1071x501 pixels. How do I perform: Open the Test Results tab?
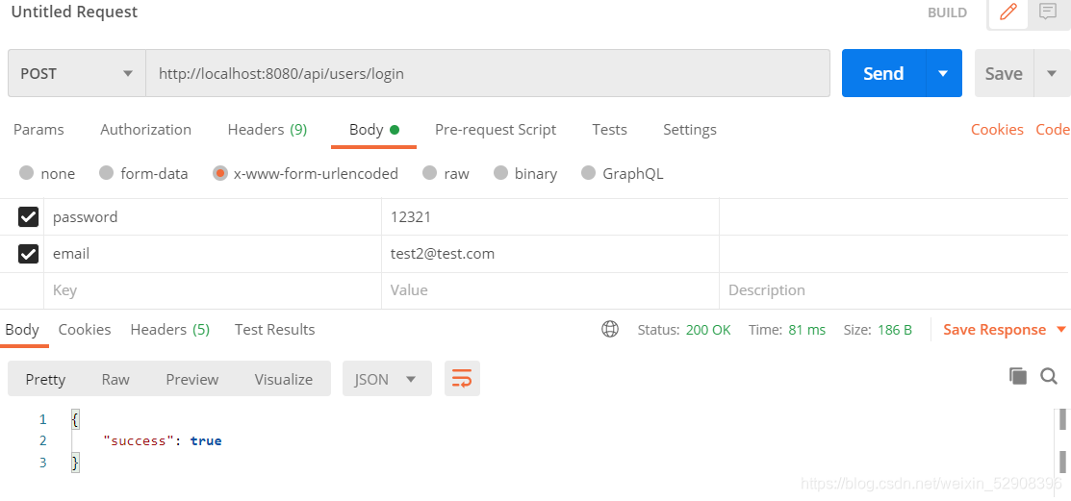click(274, 330)
